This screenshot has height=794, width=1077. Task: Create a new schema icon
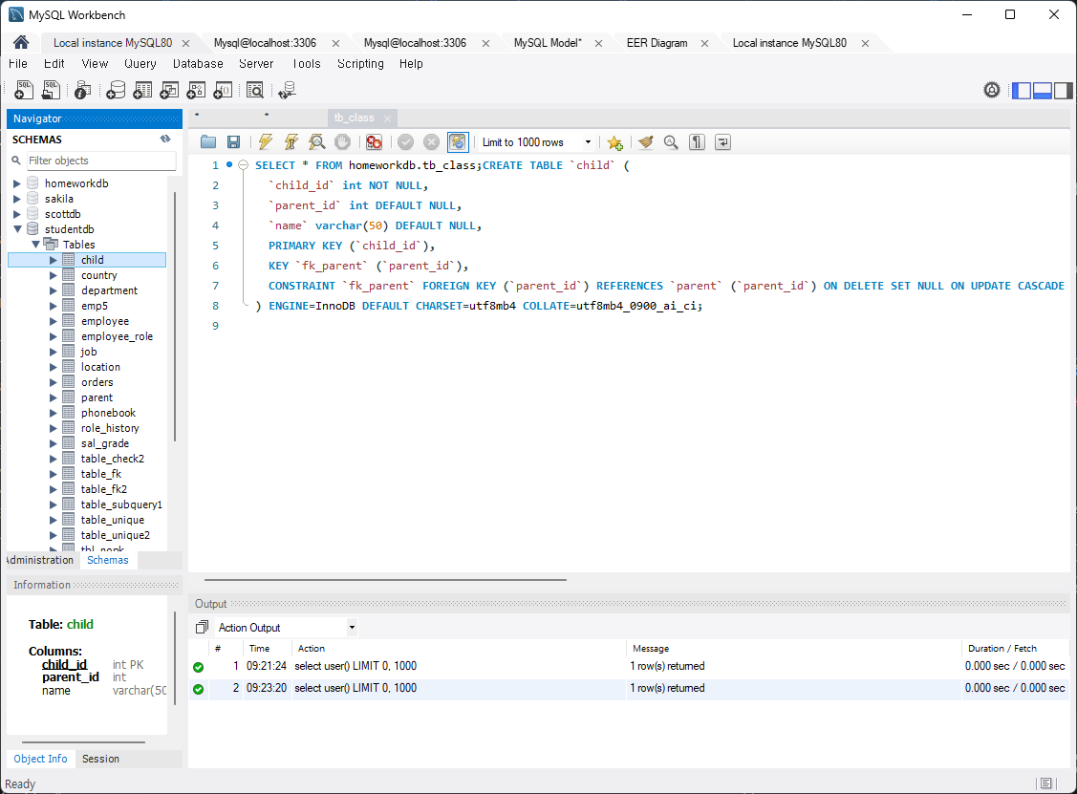116,90
